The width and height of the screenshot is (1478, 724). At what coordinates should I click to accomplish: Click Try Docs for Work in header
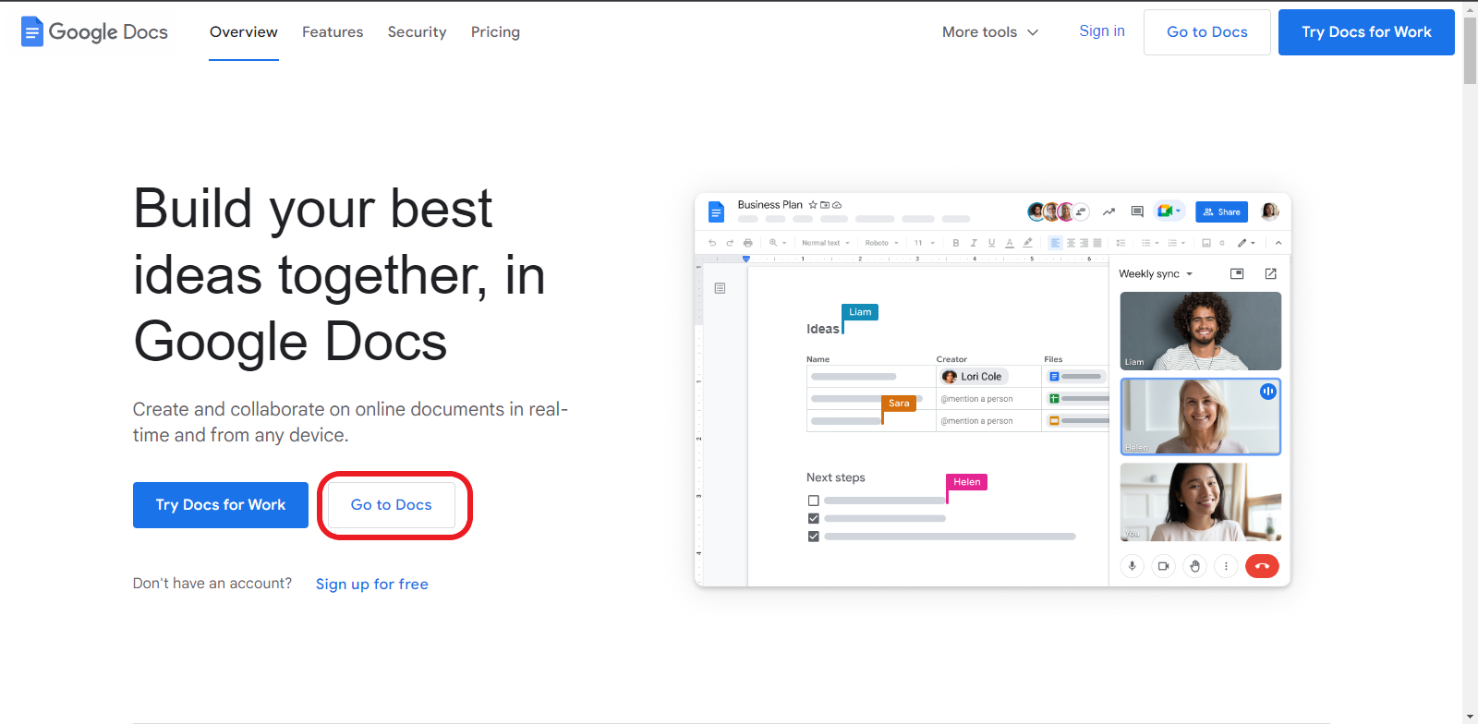pos(1366,32)
